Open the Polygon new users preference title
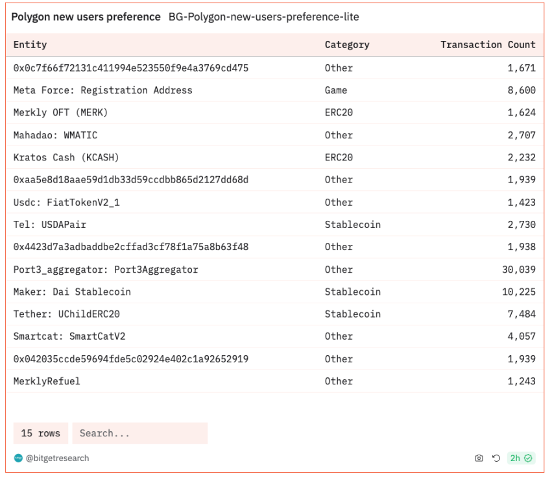552x478 pixels. [x=86, y=17]
